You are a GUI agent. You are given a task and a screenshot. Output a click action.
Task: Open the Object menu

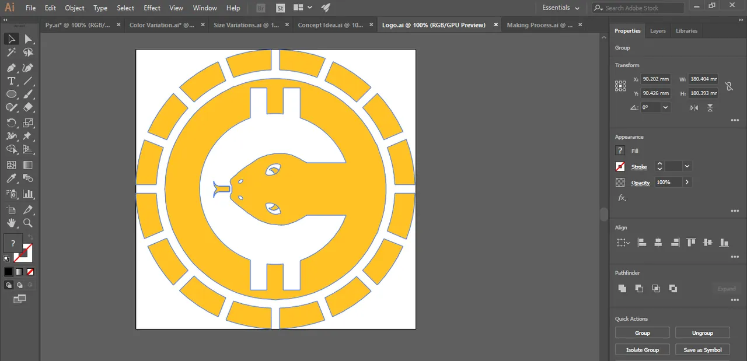[x=75, y=8]
